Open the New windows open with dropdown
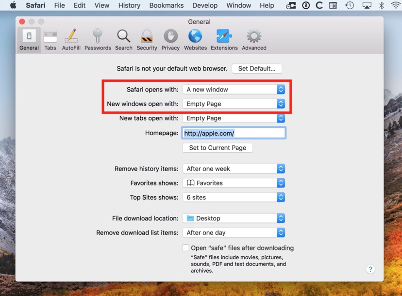 click(x=234, y=104)
